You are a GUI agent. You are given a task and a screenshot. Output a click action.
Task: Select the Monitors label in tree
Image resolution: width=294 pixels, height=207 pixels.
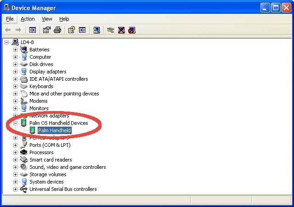coord(39,108)
